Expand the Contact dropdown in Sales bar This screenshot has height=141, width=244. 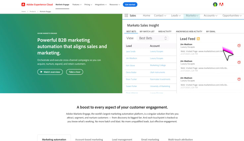click(x=160, y=16)
